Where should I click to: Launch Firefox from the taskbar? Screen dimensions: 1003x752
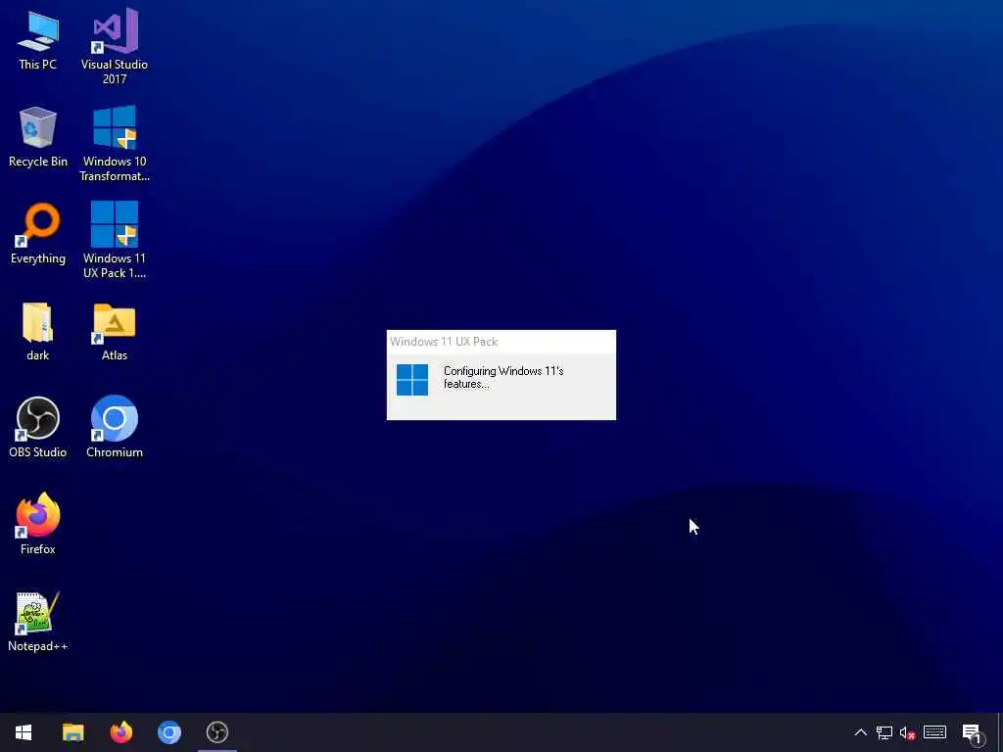120,732
